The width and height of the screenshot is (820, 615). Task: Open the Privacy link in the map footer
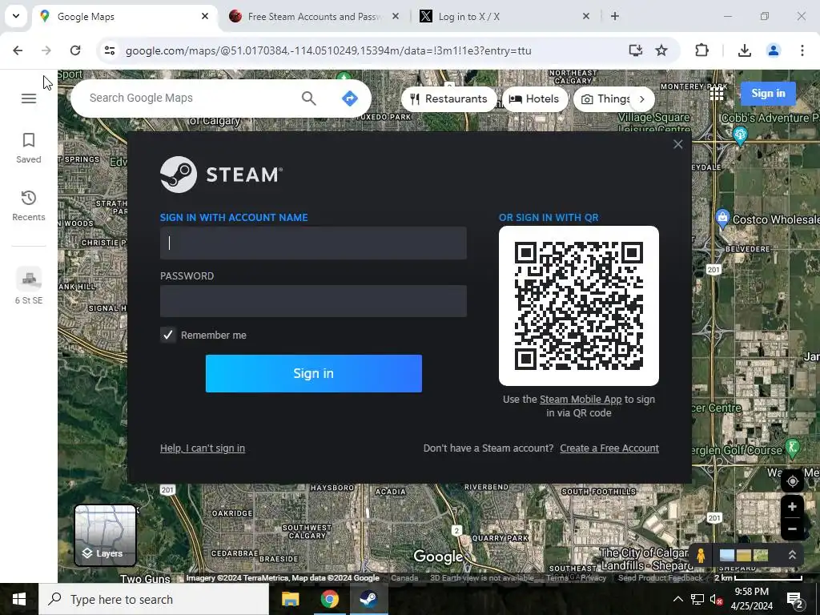pyautogui.click(x=593, y=578)
